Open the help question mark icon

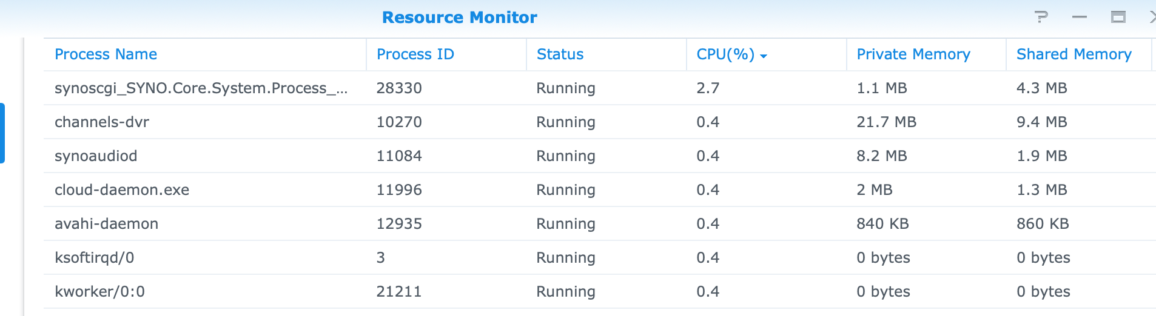coord(1041,17)
